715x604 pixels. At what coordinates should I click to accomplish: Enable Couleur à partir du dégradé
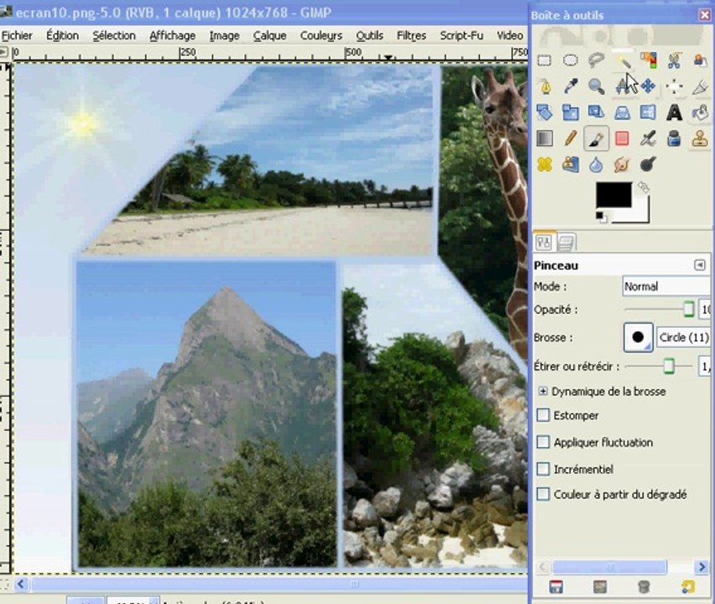[543, 495]
